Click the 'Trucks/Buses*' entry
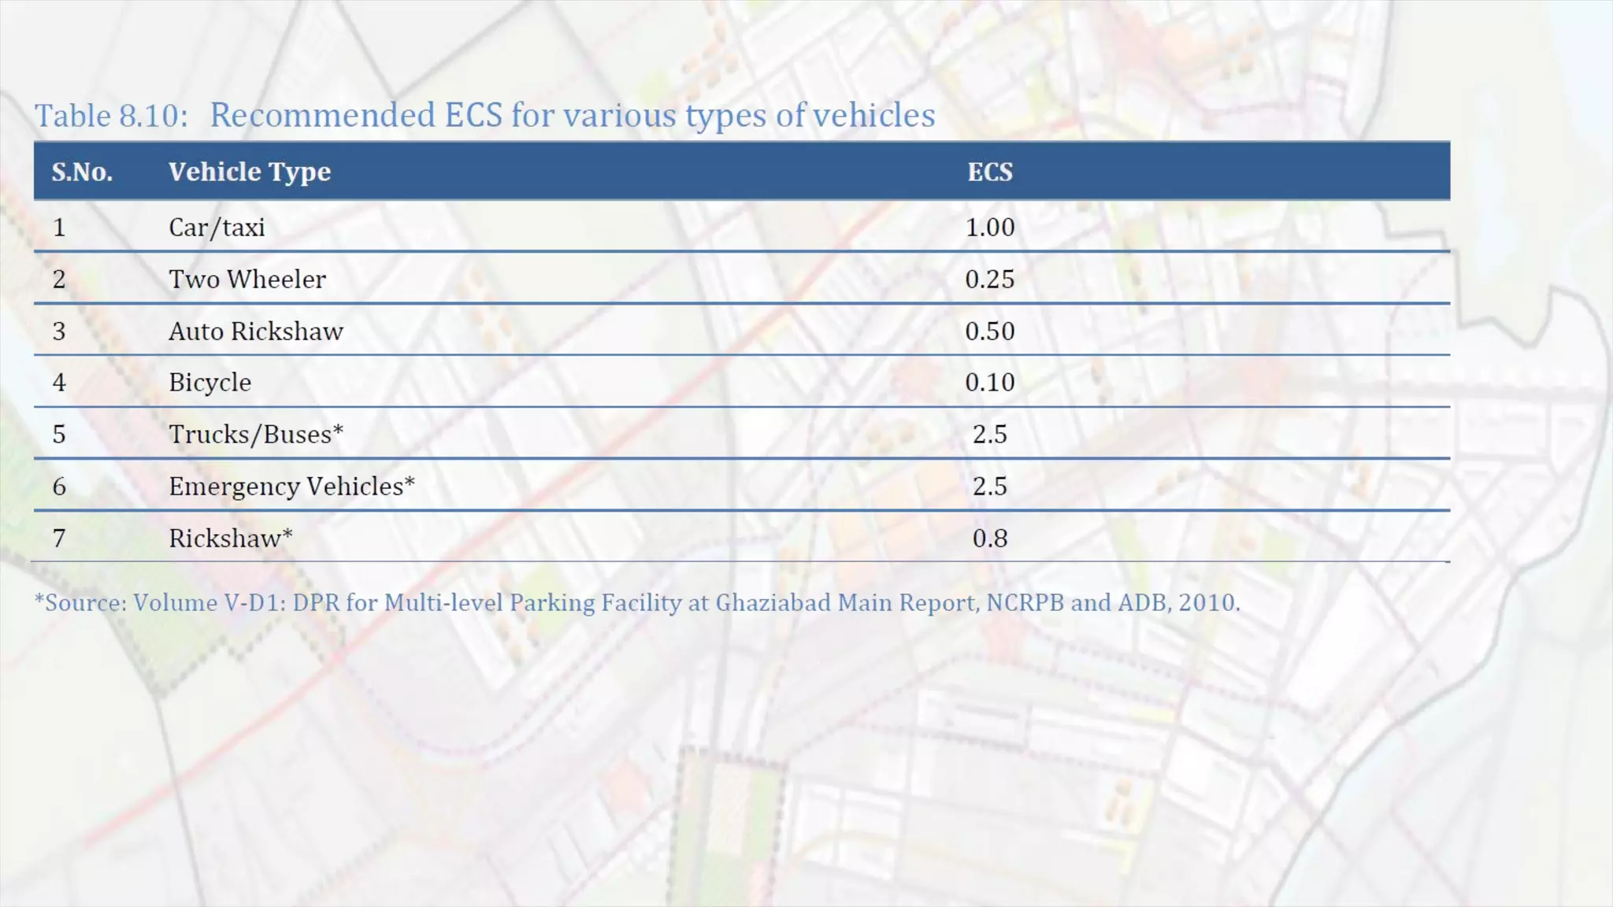The width and height of the screenshot is (1613, 907). (256, 435)
